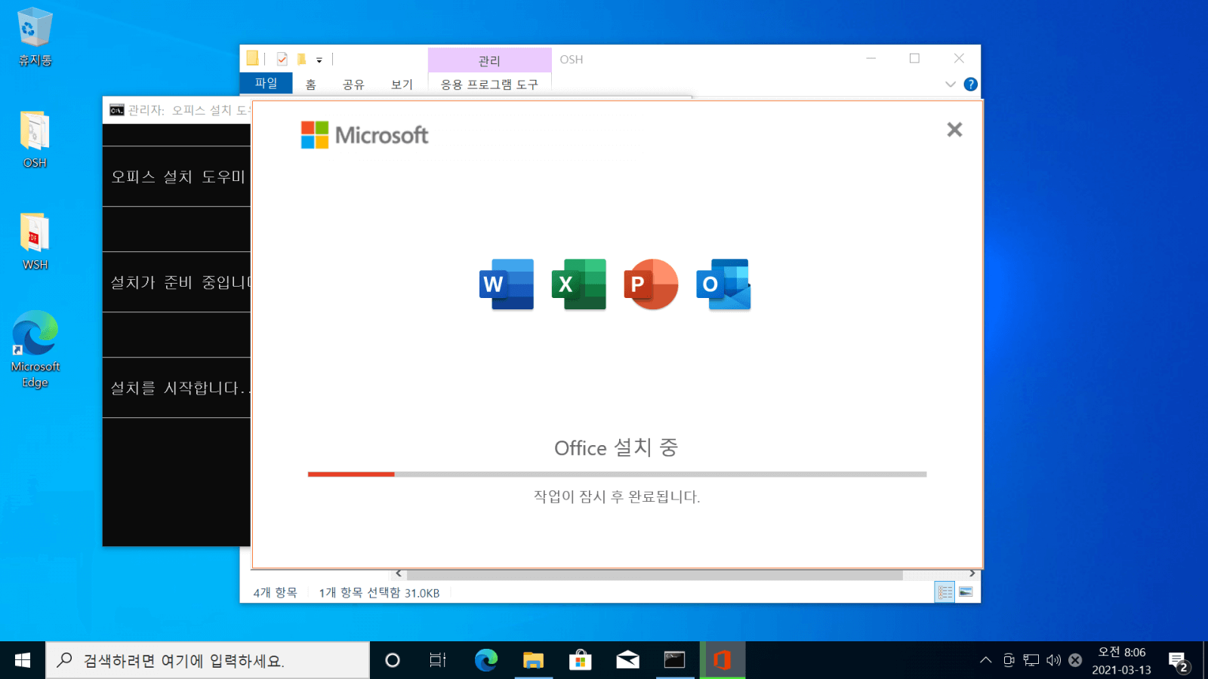Open network status tray icon

coord(1031,660)
